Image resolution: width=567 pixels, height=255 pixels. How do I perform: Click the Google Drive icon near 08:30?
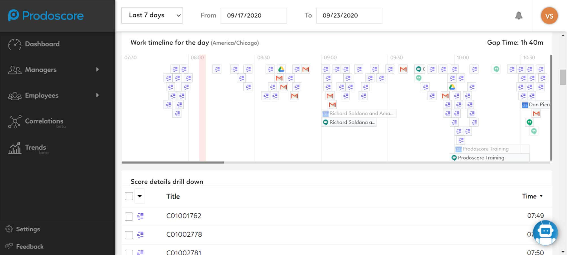(281, 69)
